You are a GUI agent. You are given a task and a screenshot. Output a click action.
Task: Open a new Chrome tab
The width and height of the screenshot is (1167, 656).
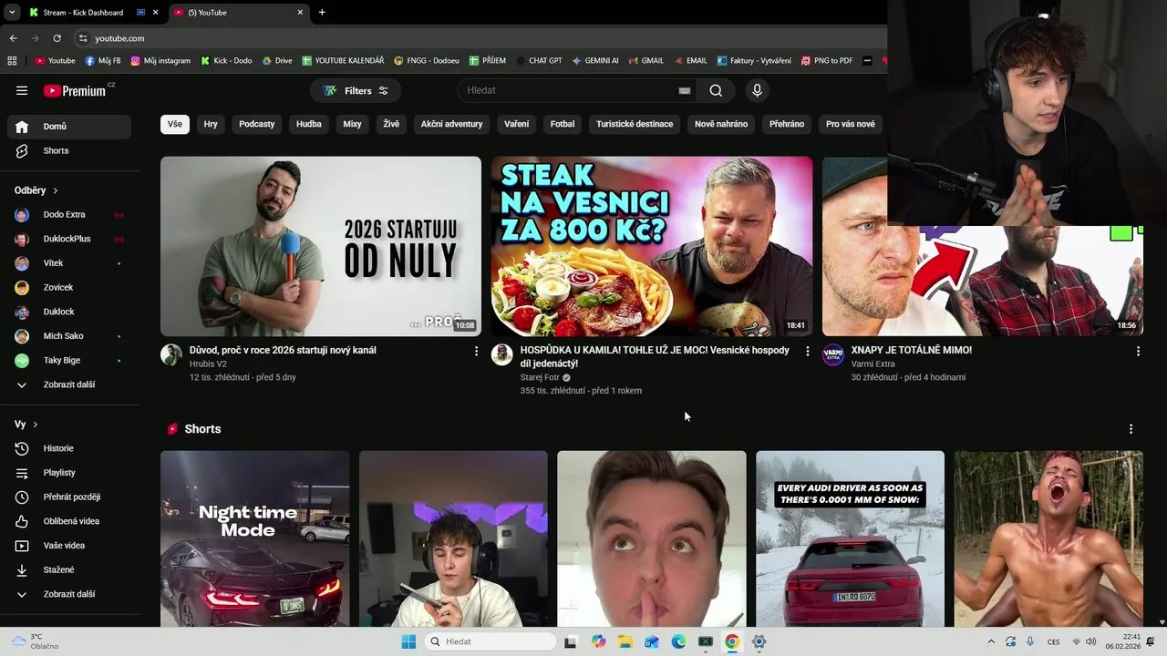(x=322, y=13)
